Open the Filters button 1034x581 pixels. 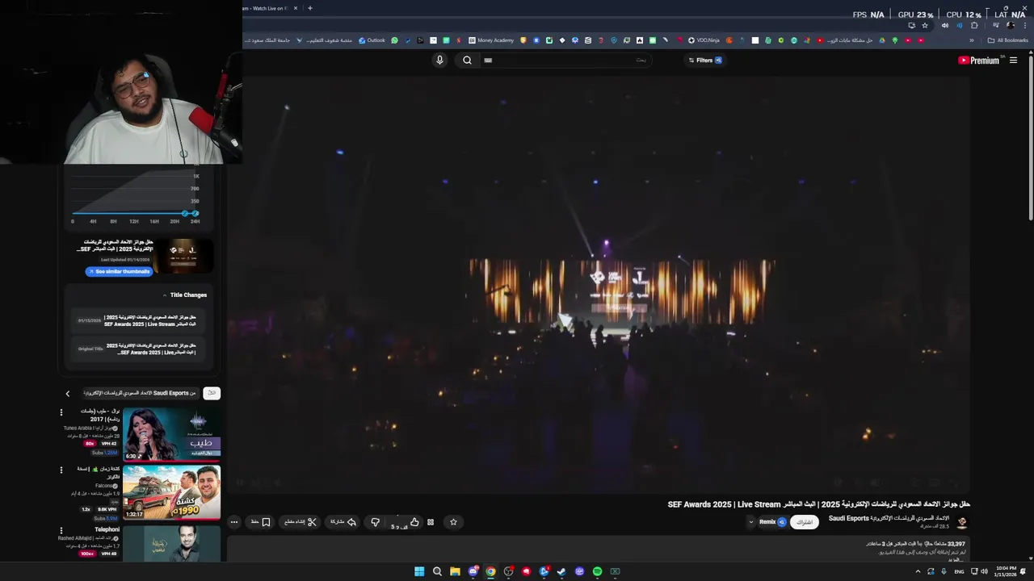[x=704, y=60]
